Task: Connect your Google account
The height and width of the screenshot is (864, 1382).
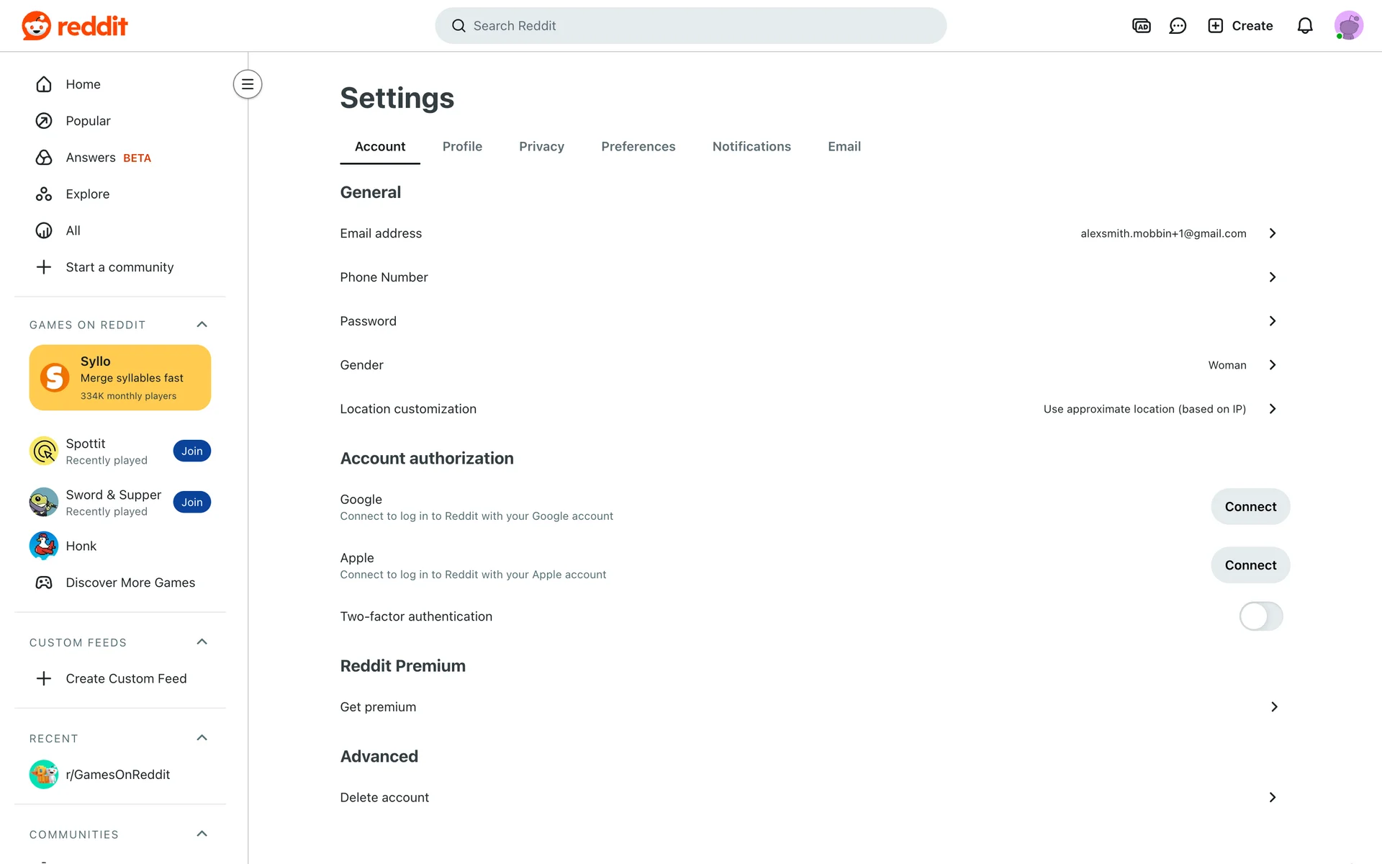Action: click(x=1250, y=507)
